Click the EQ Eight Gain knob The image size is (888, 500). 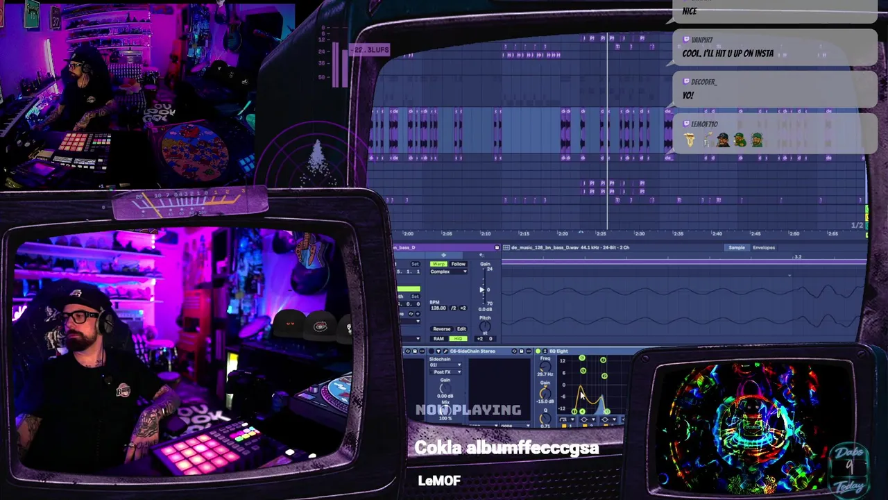(545, 392)
